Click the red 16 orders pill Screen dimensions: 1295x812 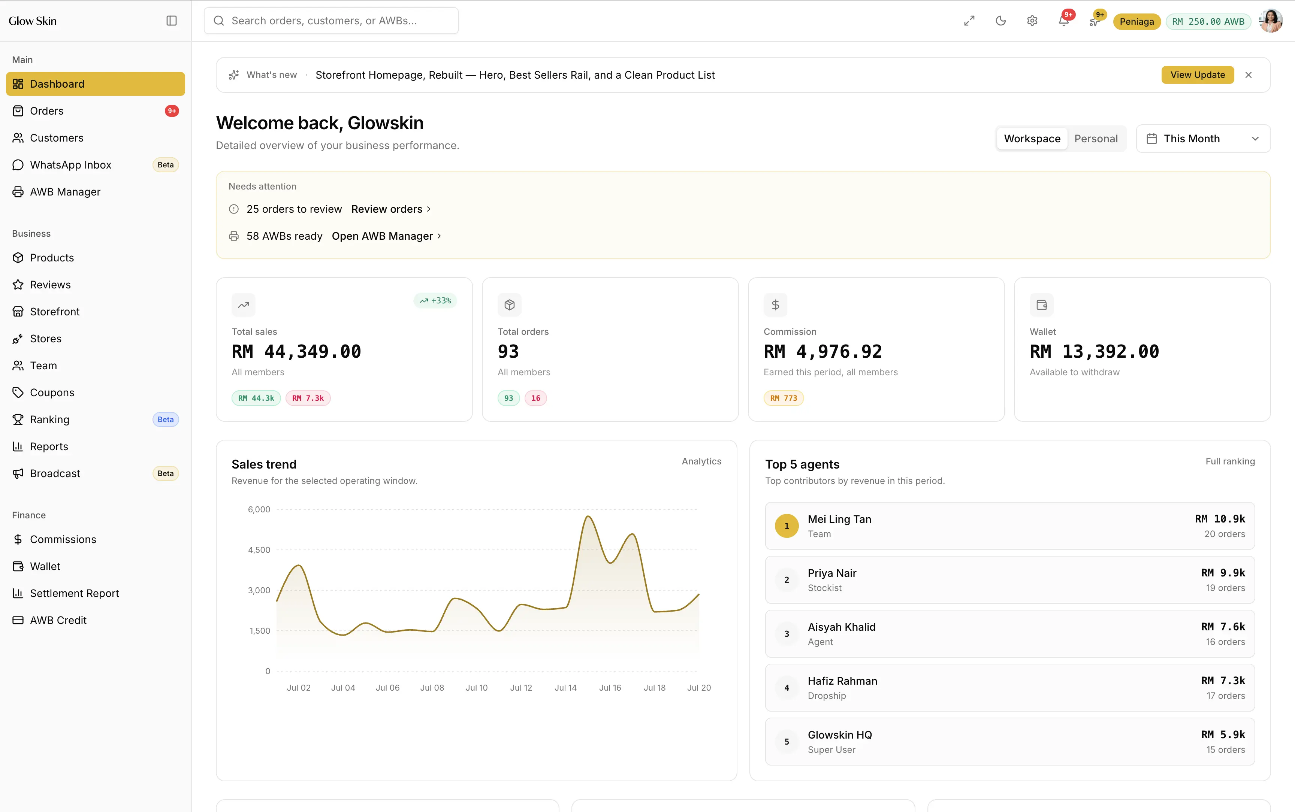click(535, 398)
